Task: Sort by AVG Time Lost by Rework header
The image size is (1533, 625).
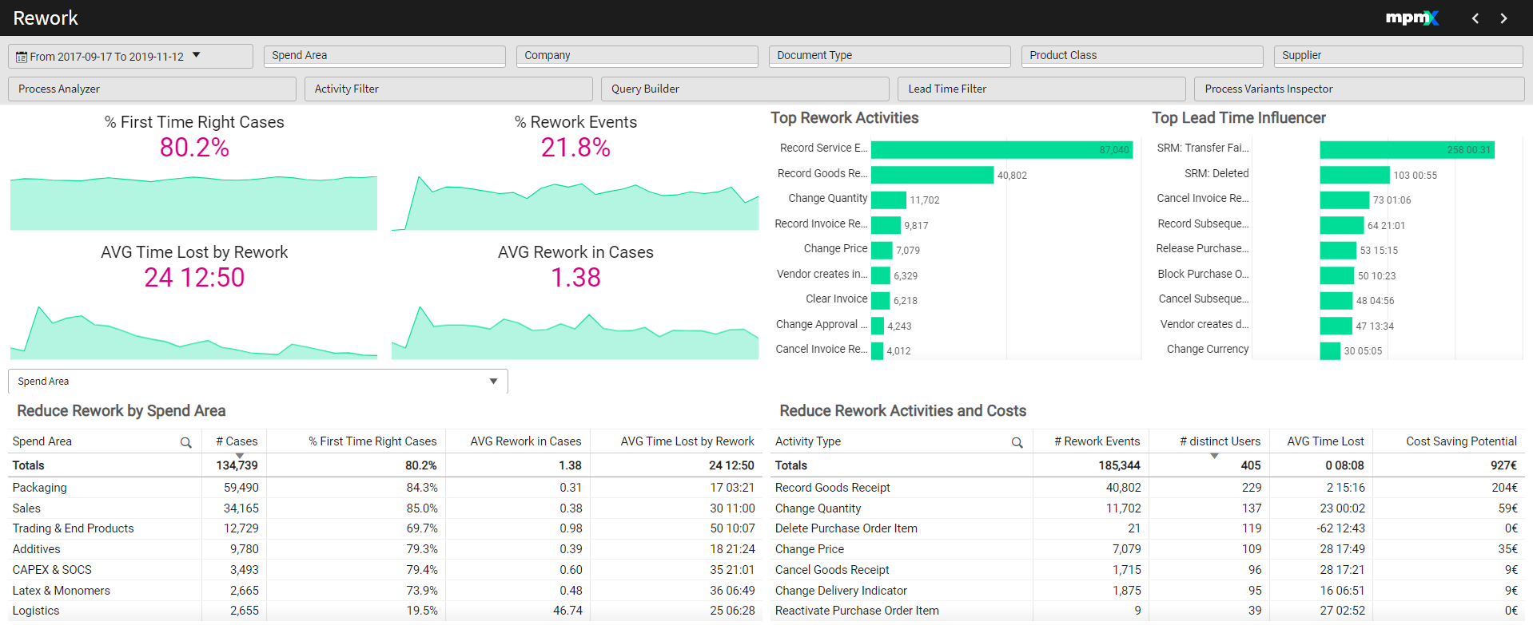Action: pyautogui.click(x=687, y=441)
